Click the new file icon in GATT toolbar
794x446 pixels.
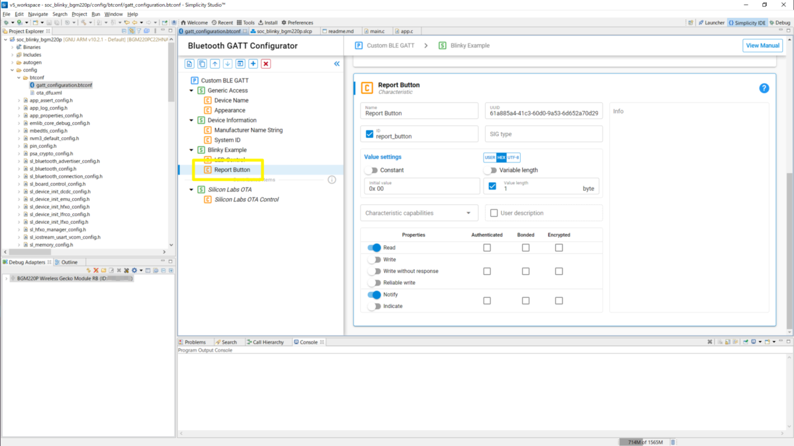click(x=190, y=63)
